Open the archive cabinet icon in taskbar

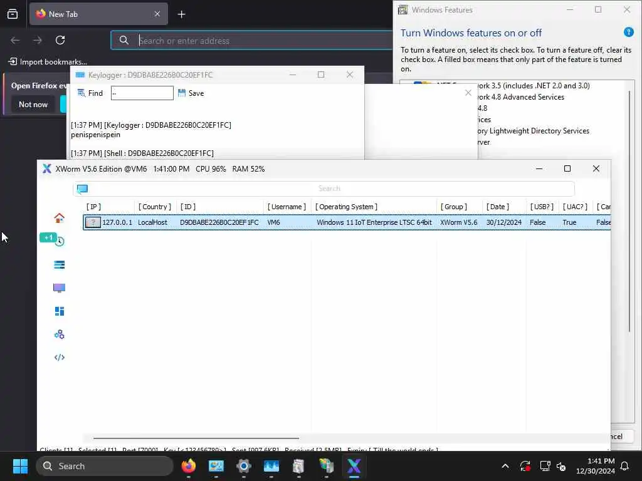[x=298, y=466]
